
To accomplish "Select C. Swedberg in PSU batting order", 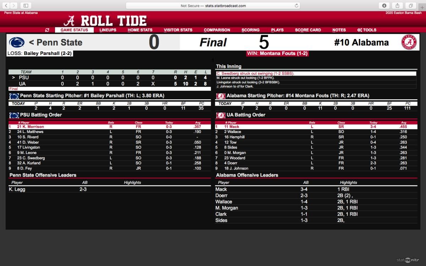I will (x=109, y=158).
